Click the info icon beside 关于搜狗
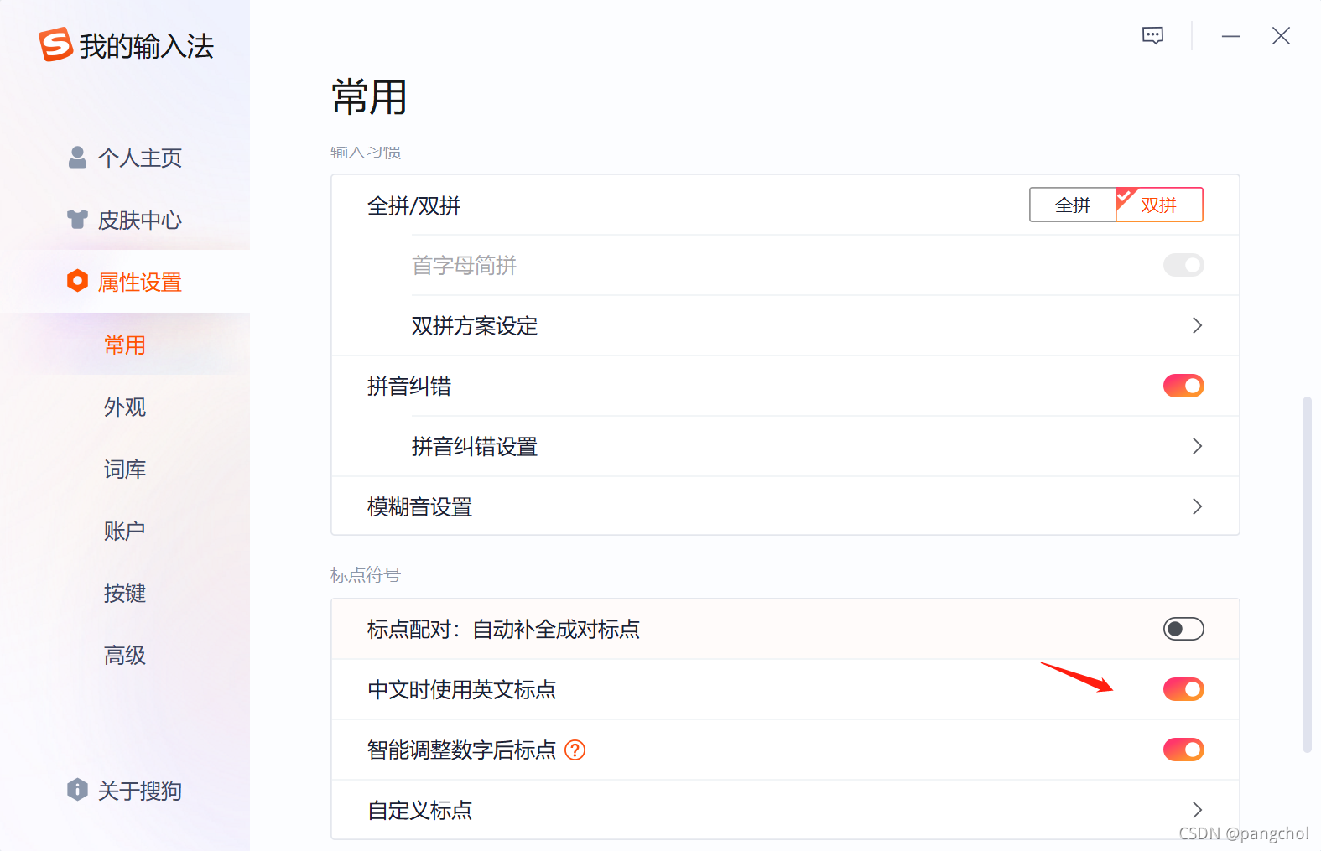This screenshot has height=851, width=1321. 77,789
